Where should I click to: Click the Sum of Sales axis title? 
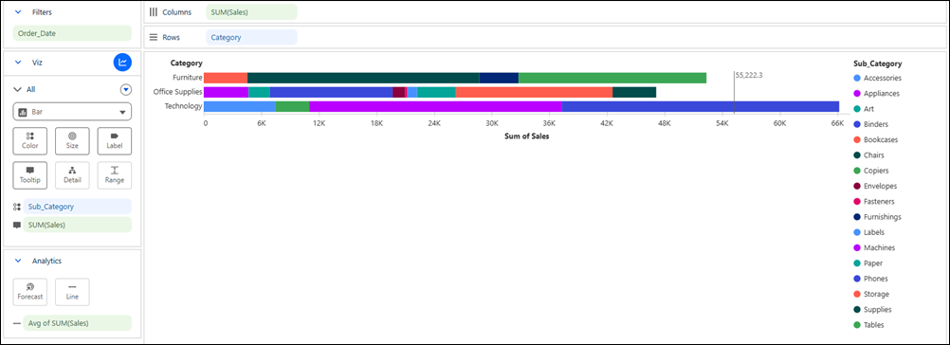[x=526, y=136]
